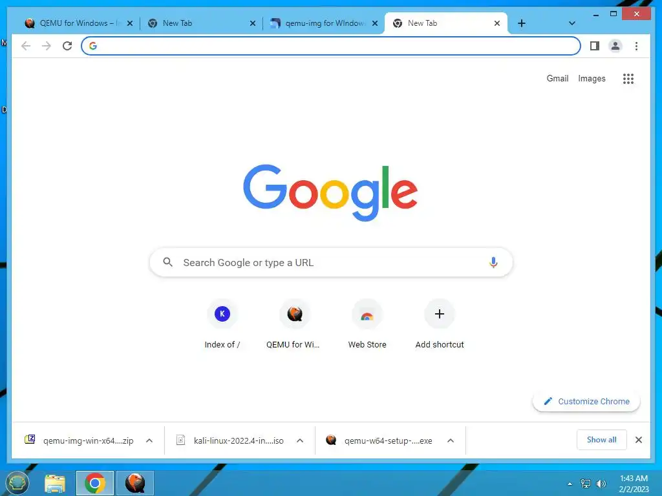Open the Web Store shortcut
This screenshot has height=496, width=662.
[x=367, y=324]
